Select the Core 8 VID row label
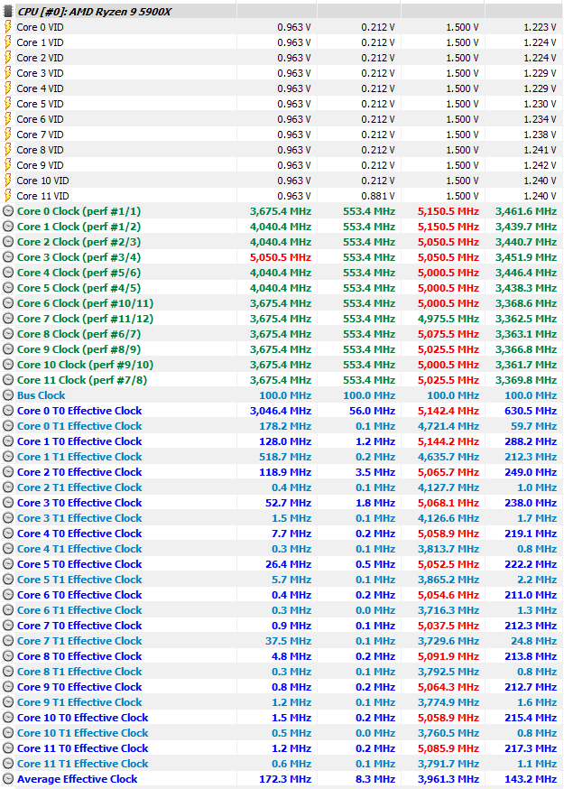 tap(41, 150)
